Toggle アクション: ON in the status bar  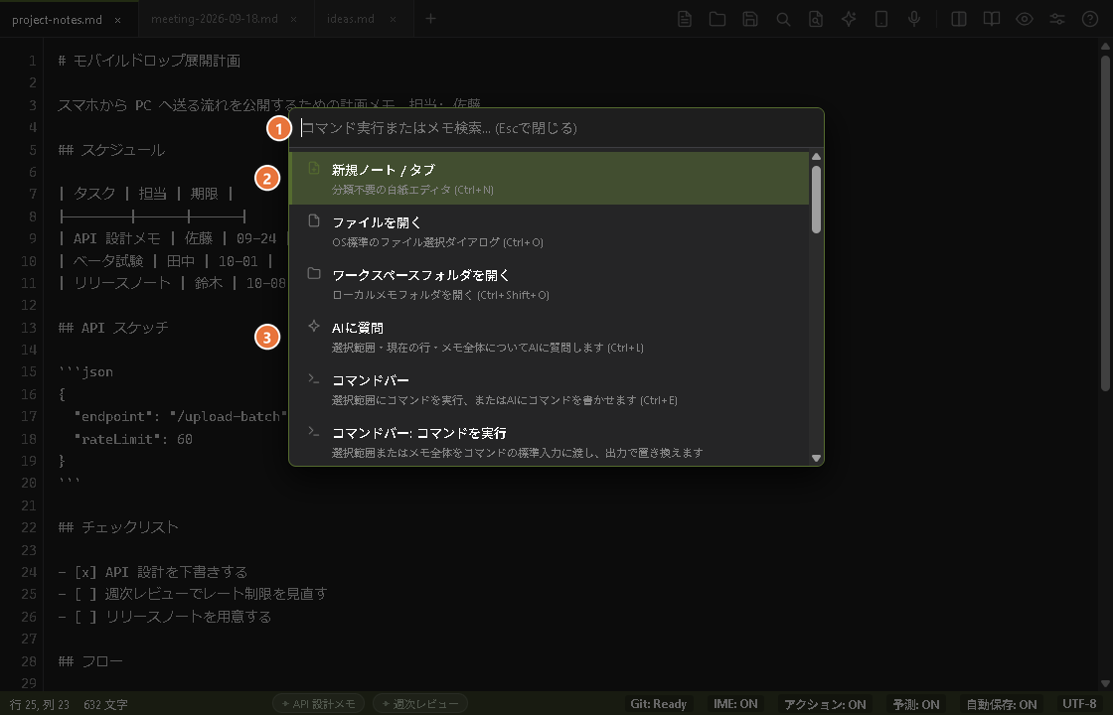tap(825, 704)
